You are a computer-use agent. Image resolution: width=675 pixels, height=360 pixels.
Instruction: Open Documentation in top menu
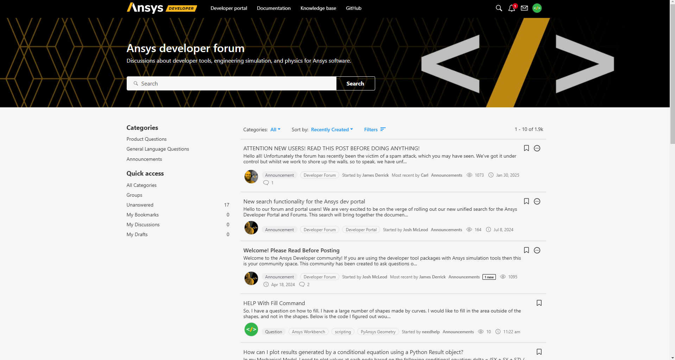tap(274, 8)
